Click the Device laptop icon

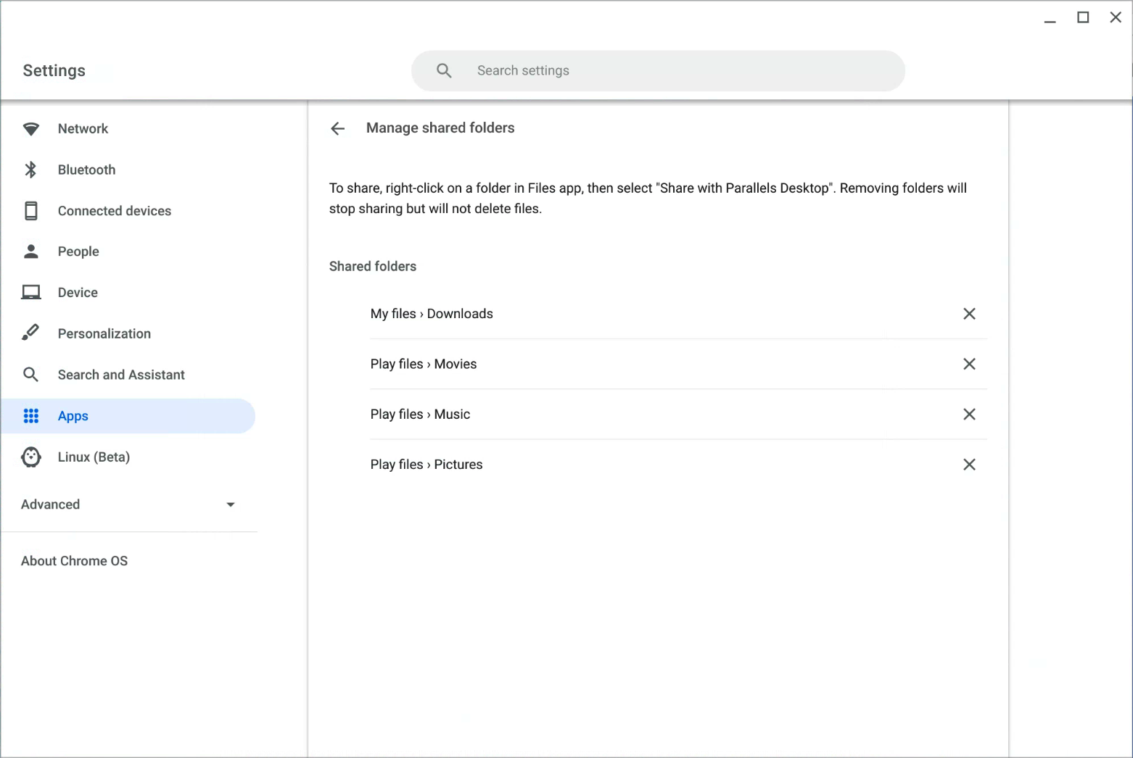[31, 292]
